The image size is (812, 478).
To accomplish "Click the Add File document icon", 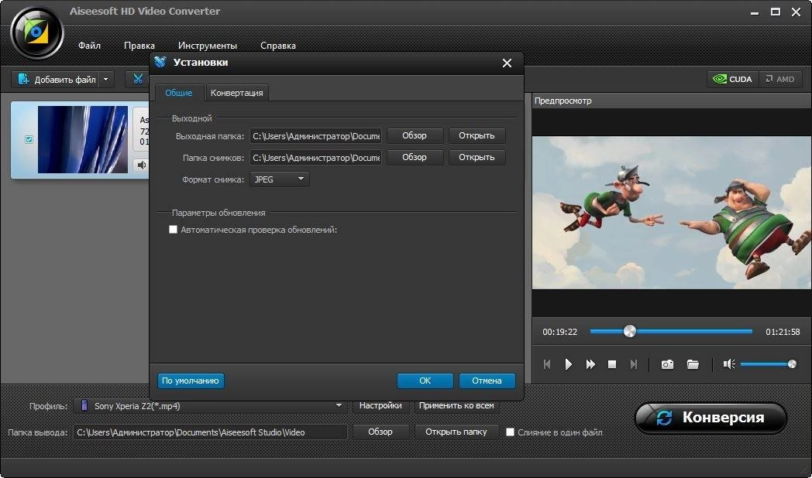I will point(23,79).
